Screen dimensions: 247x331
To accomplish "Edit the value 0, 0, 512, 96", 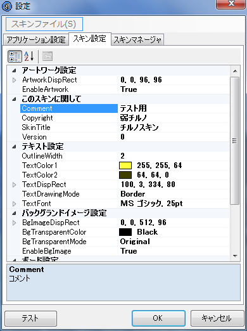I will pos(143,223).
